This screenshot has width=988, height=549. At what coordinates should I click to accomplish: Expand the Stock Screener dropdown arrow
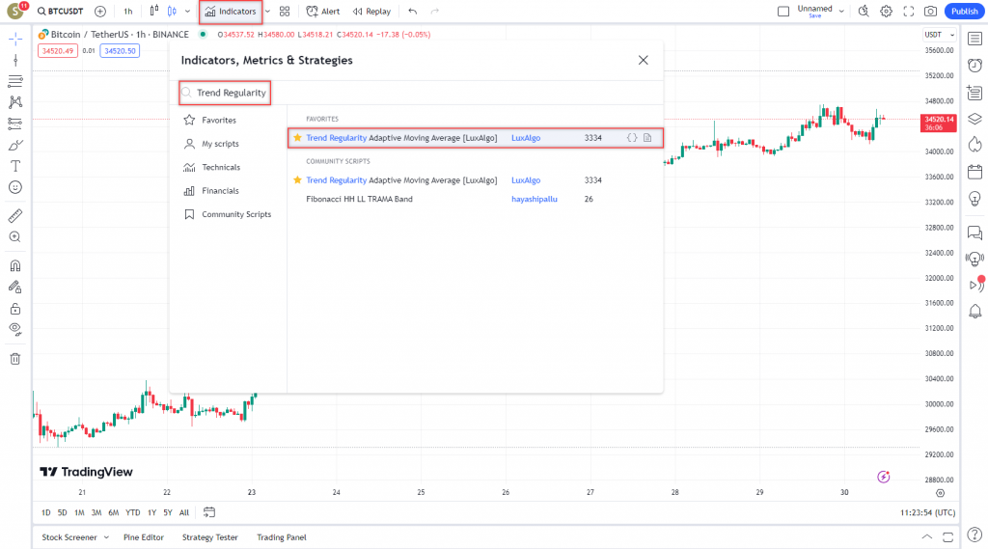tap(106, 537)
